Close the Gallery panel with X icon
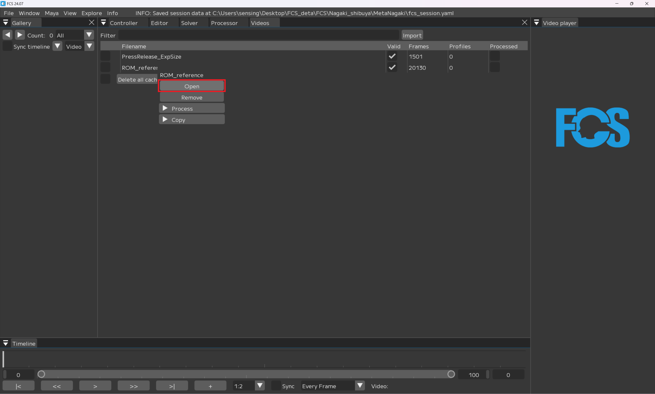 click(x=92, y=22)
